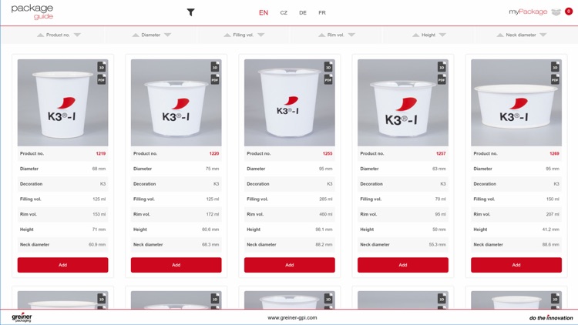The height and width of the screenshot is (325, 578).
Task: Switch language to FR
Action: [x=322, y=13]
